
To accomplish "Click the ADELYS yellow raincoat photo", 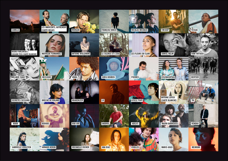I will [144, 116].
